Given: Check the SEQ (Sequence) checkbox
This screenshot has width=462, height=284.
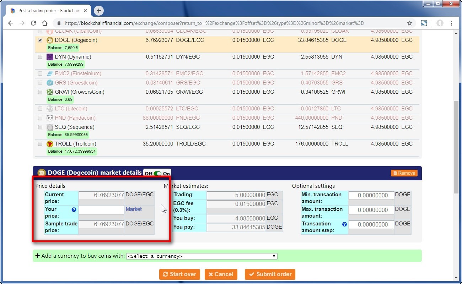Looking at the screenshot, I should 40,127.
